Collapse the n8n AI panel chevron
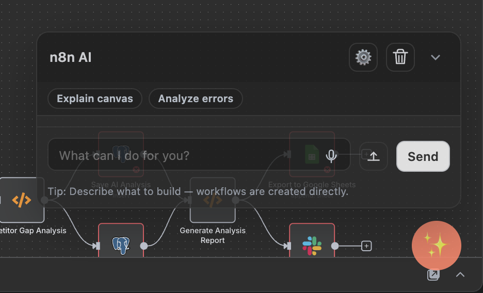 pyautogui.click(x=435, y=58)
